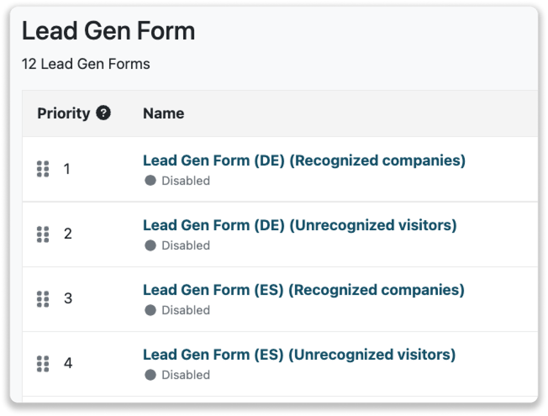
Task: Click the Lead Gen Form page title
Action: click(x=107, y=31)
